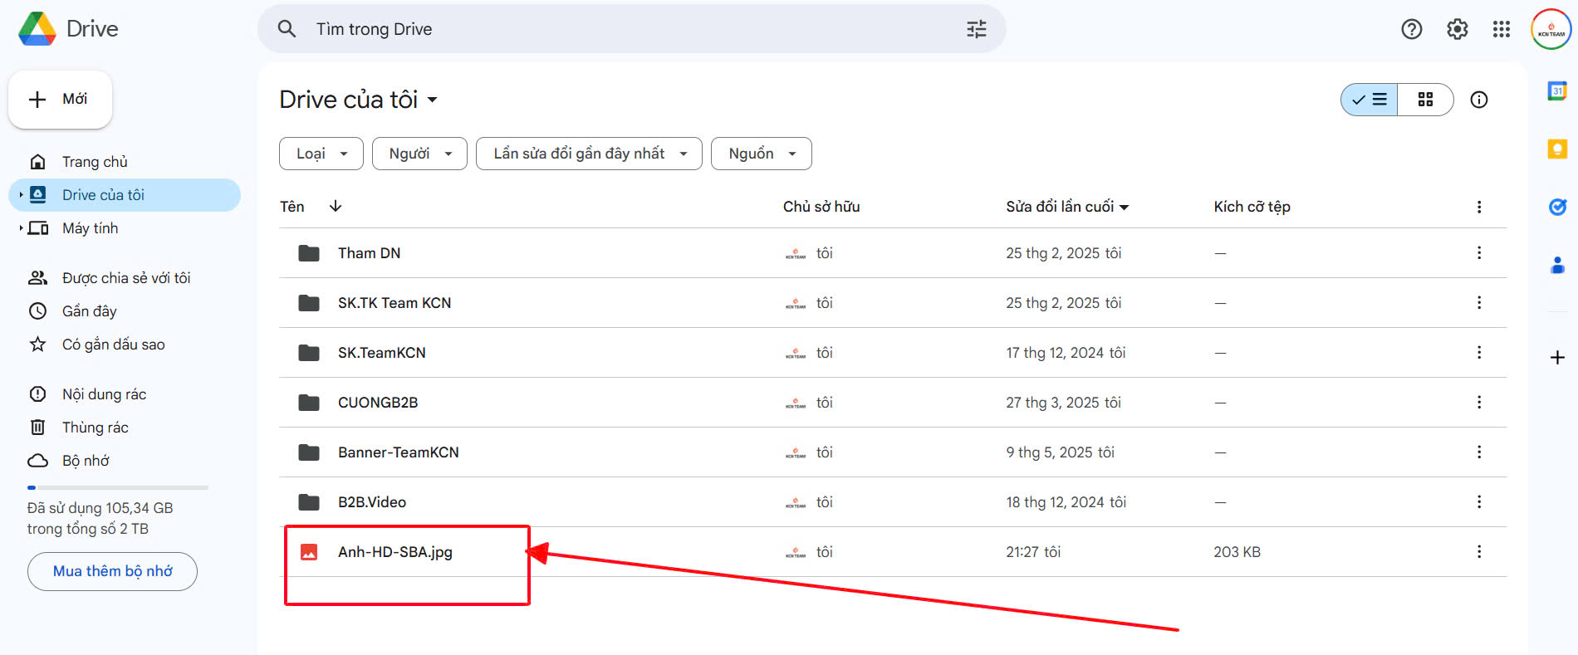1578x655 pixels.
Task: Show file details info icon
Action: pos(1478,100)
